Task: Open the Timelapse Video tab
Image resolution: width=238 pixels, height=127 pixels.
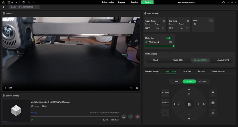Action: [218, 71]
